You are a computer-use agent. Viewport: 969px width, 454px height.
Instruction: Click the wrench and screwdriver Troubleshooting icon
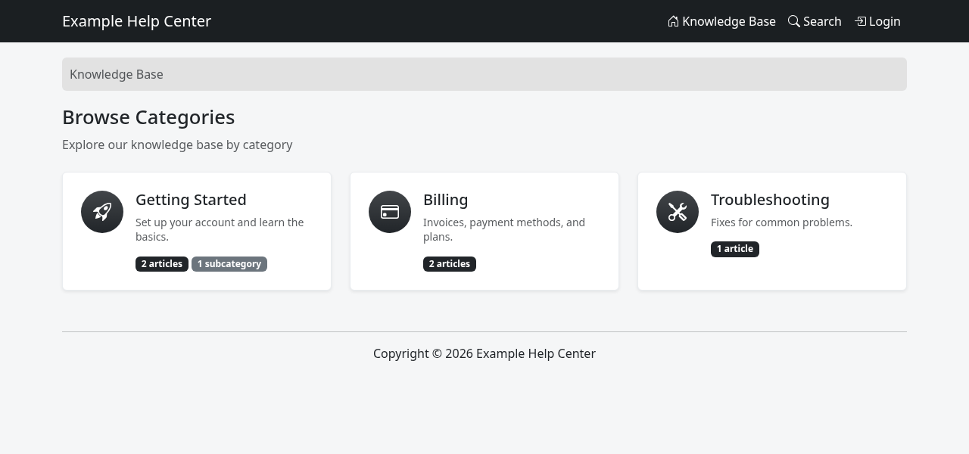pyautogui.click(x=678, y=212)
